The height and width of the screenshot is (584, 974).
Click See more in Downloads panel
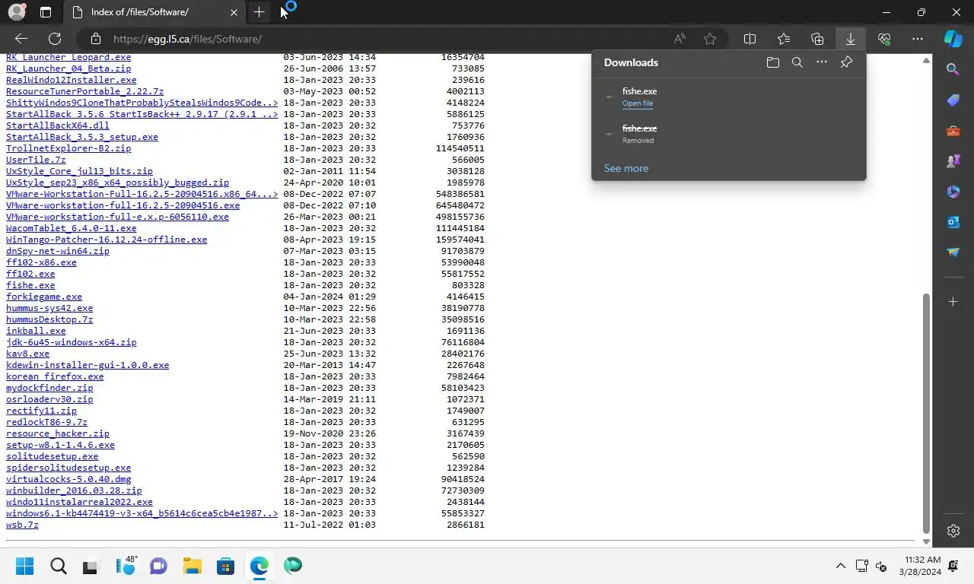tap(626, 168)
